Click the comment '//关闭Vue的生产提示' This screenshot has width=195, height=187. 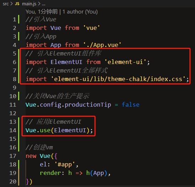tap(57, 96)
